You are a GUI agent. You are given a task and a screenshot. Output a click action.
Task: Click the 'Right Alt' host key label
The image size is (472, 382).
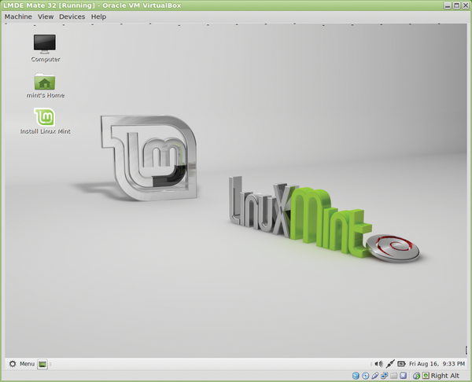445,376
